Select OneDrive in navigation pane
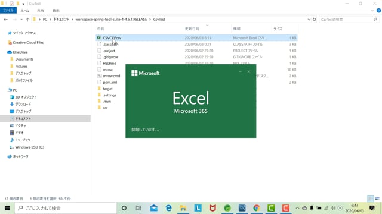 (x=20, y=52)
